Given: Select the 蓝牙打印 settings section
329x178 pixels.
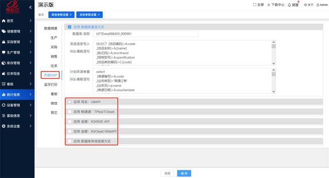Looking at the screenshot, I should (51, 84).
